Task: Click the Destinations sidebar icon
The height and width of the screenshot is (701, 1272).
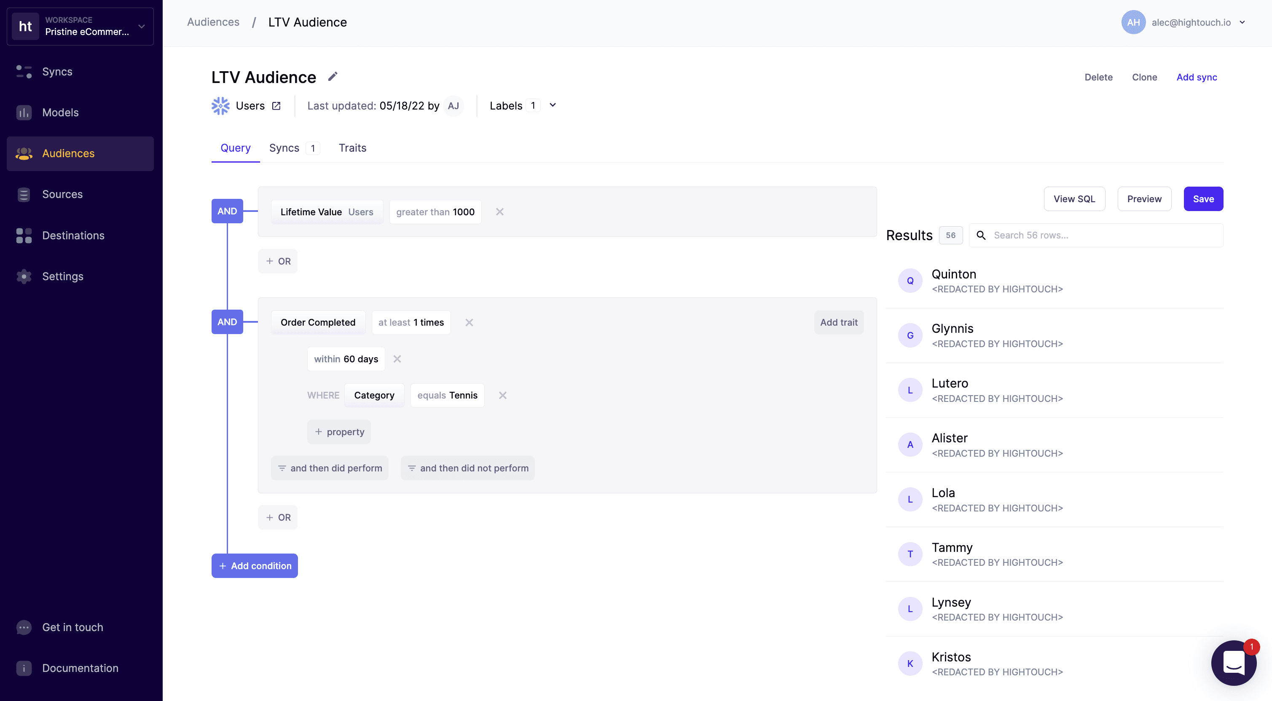Action: [x=24, y=235]
